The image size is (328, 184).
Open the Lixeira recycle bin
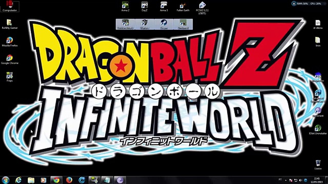point(318,165)
